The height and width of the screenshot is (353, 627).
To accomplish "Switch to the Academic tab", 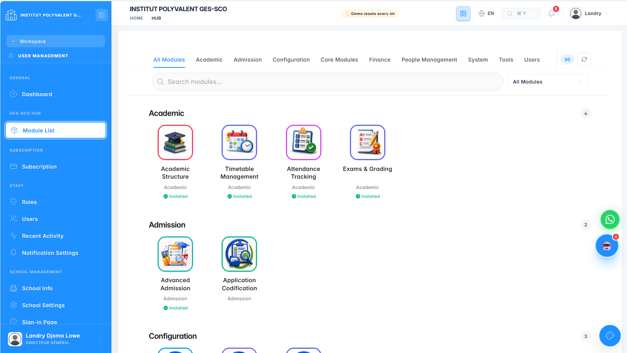I will [209, 60].
